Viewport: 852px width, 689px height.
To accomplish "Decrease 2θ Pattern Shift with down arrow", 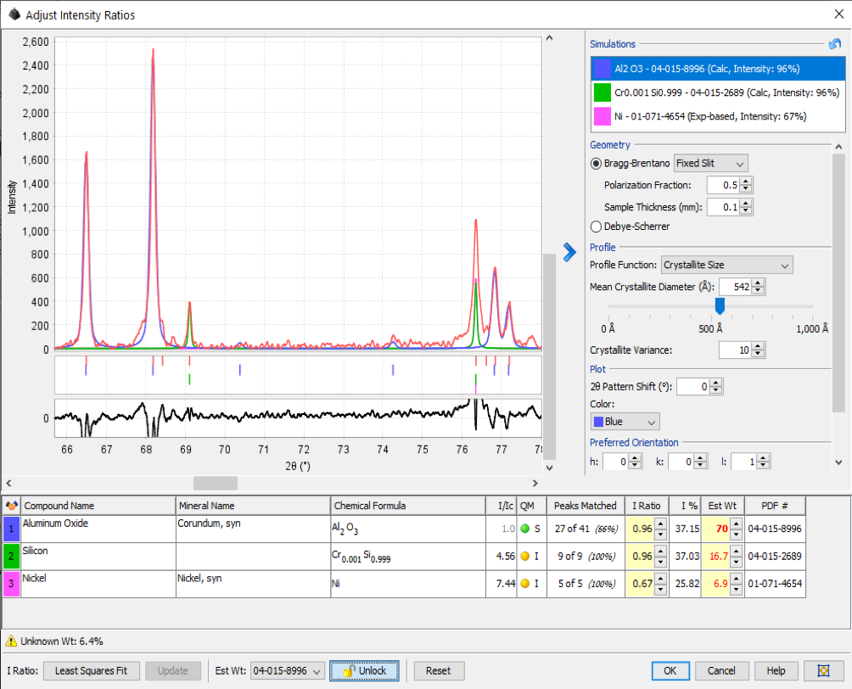I will pyautogui.click(x=716, y=390).
